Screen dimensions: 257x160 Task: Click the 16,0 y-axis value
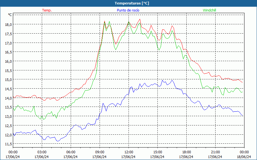coord(9,61)
